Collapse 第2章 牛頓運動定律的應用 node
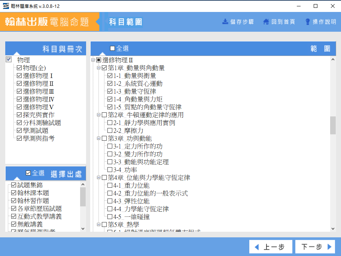This screenshot has width=341, height=256. (98, 115)
